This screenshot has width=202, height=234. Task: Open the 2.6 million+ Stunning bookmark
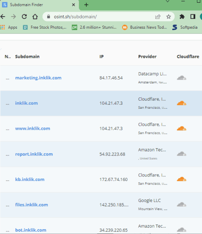click(x=94, y=27)
